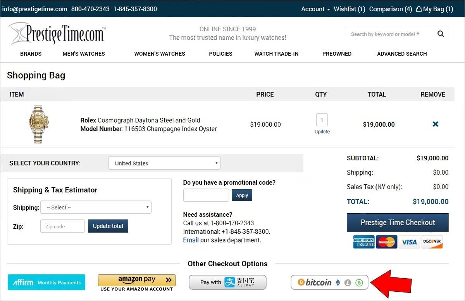Pay with the Bitcoin crypto button

(x=330, y=282)
